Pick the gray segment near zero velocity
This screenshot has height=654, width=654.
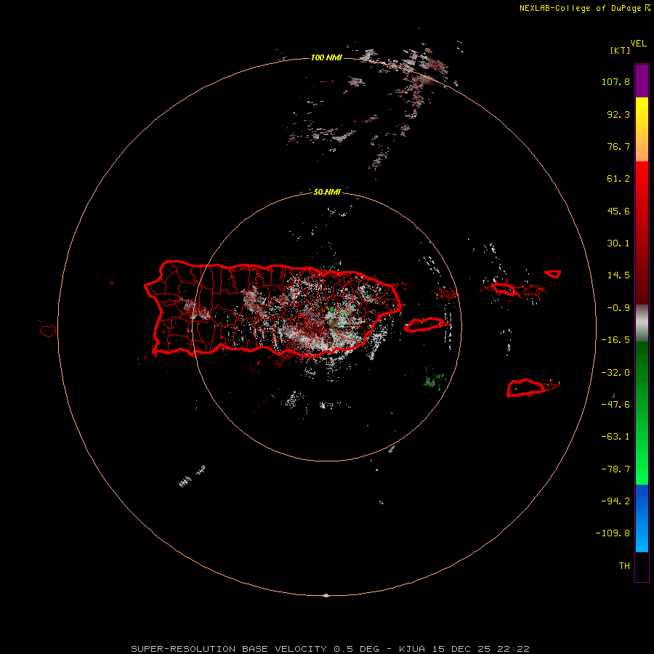pyautogui.click(x=642, y=323)
